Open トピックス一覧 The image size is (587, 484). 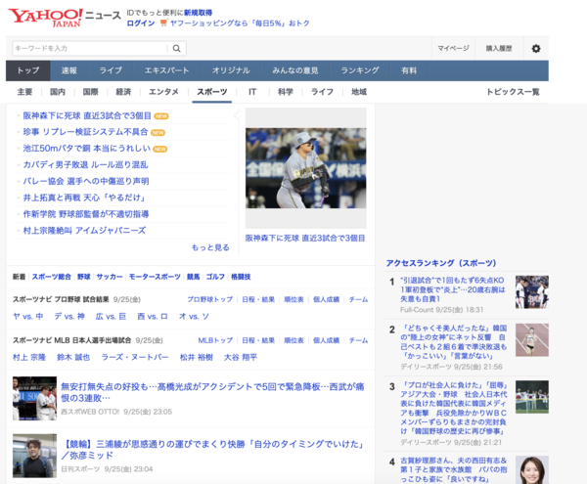[x=513, y=92]
